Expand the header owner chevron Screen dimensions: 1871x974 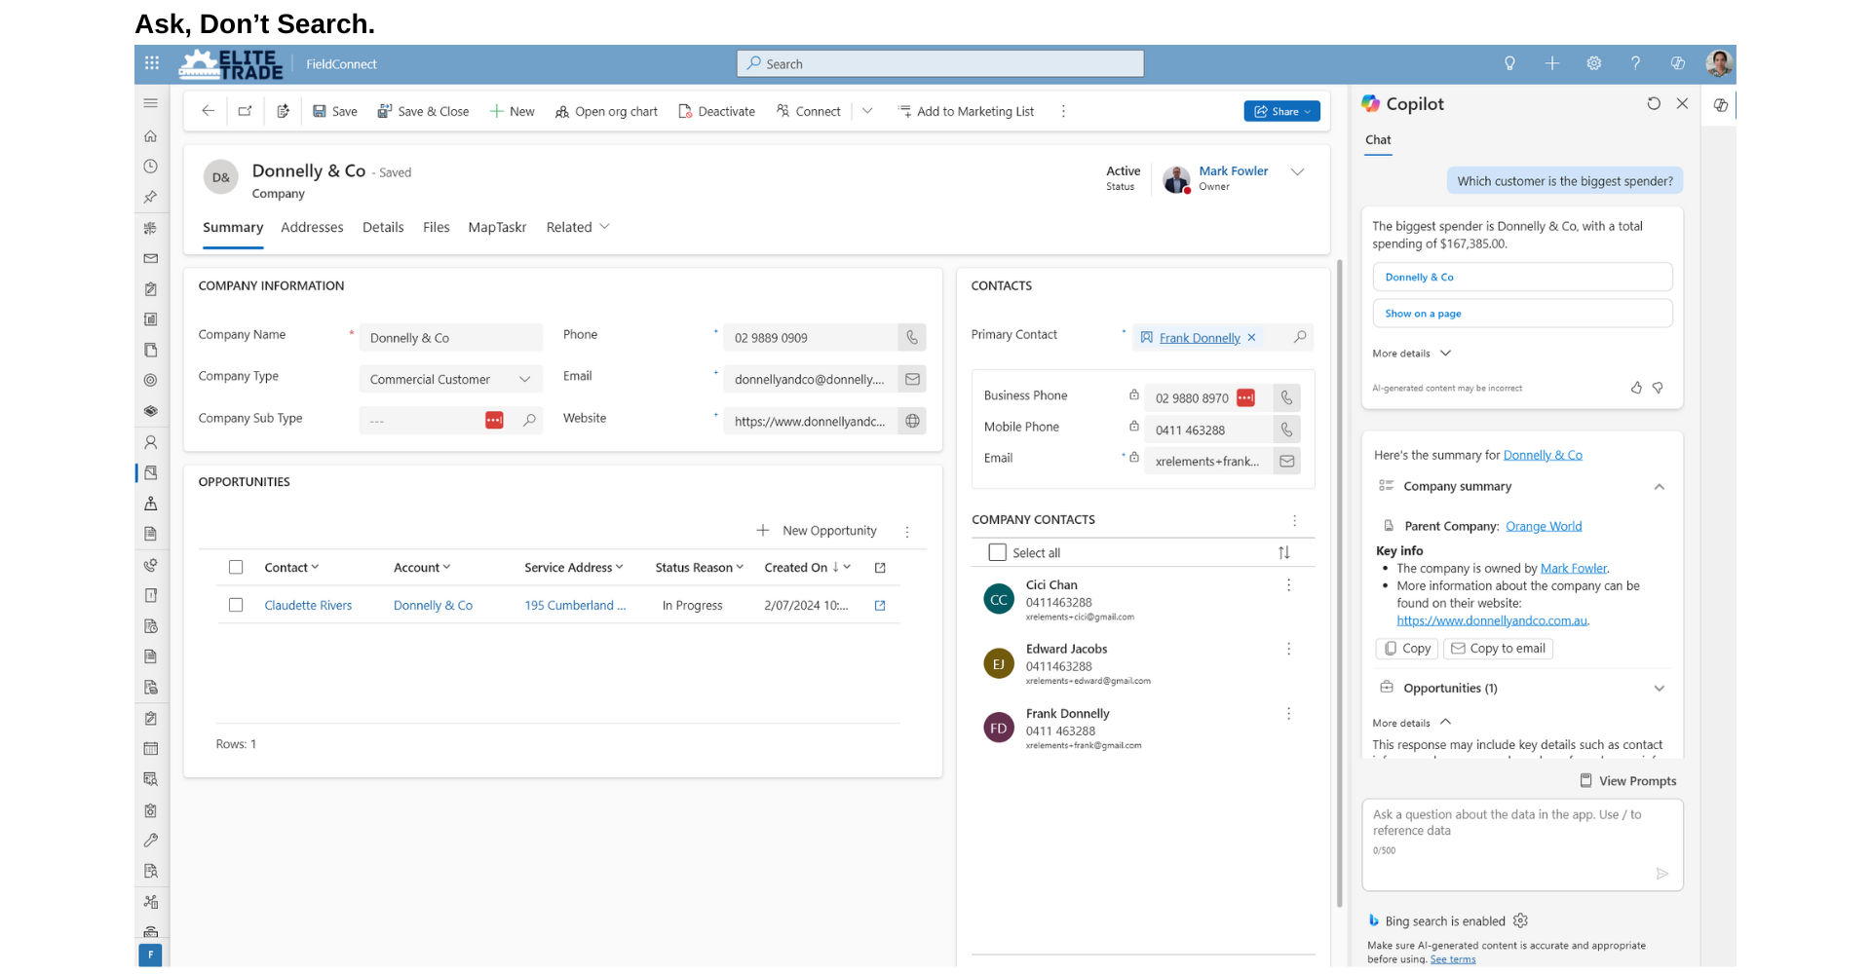pos(1297,171)
